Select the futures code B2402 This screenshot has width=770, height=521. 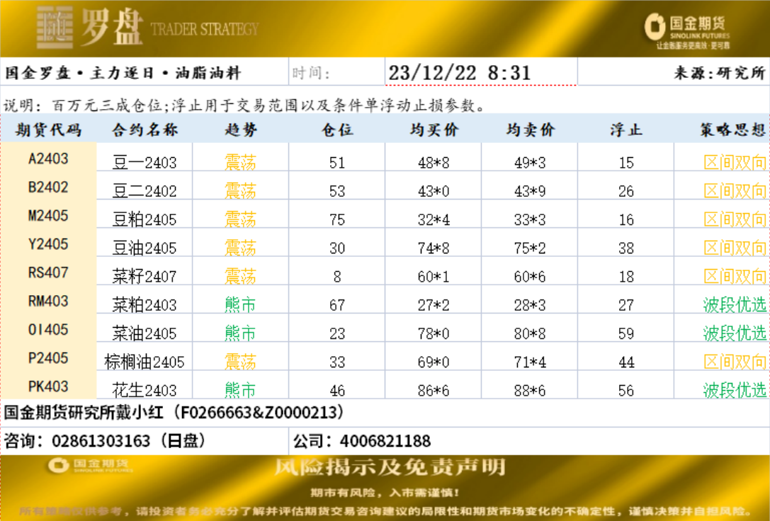48,187
